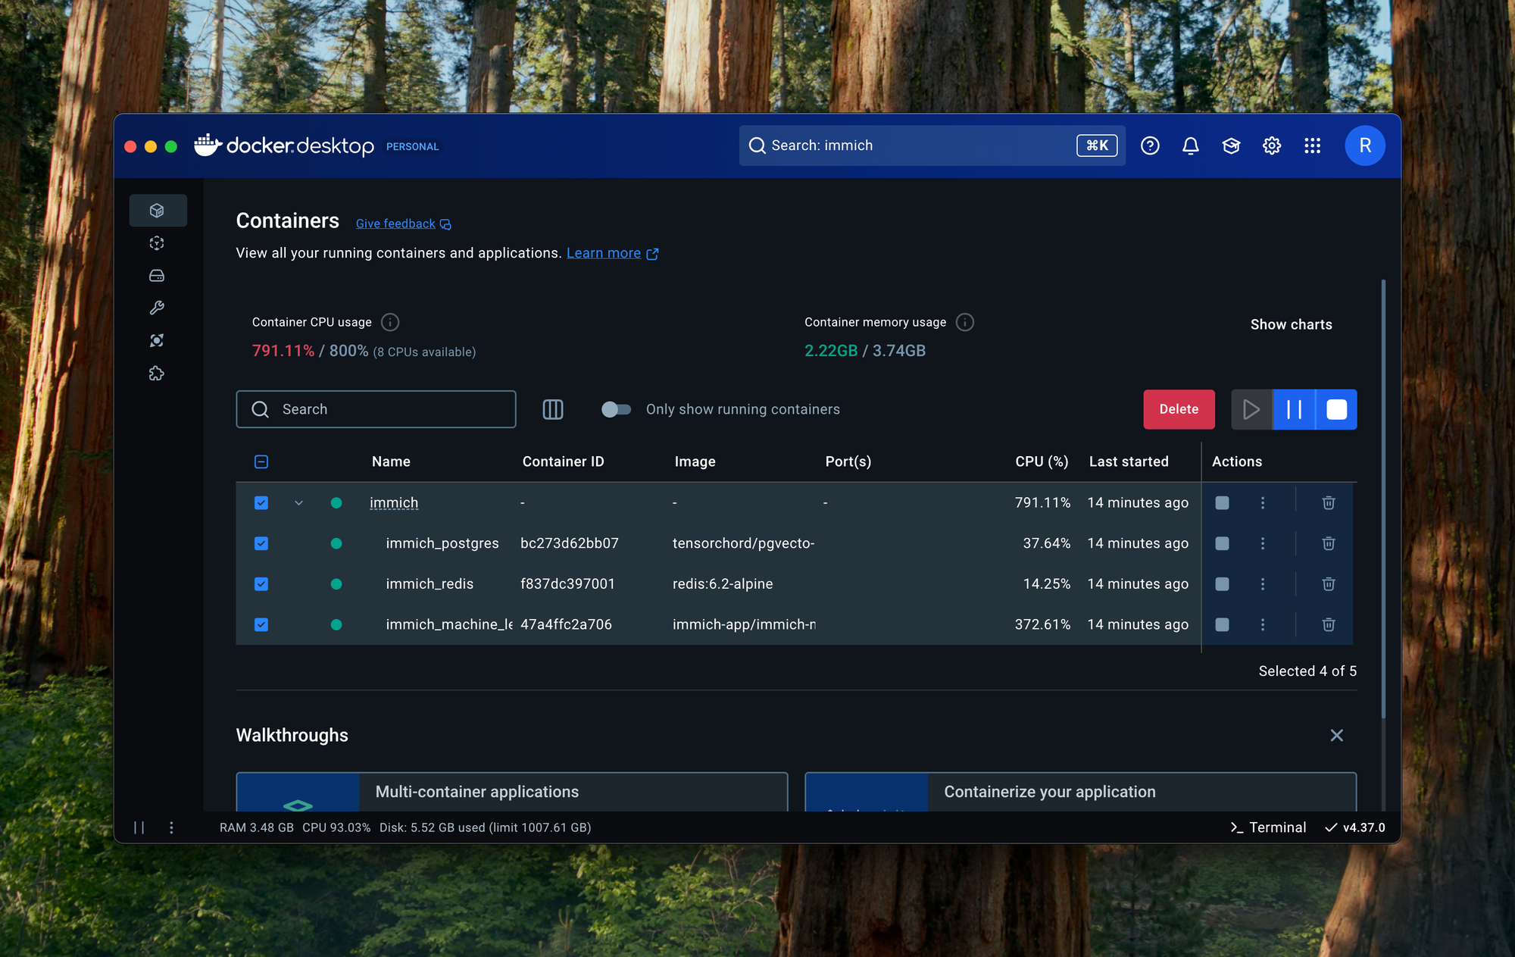Viewport: 1515px width, 957px height.
Task: Open the Containers sidebar section
Action: pyautogui.click(x=158, y=211)
